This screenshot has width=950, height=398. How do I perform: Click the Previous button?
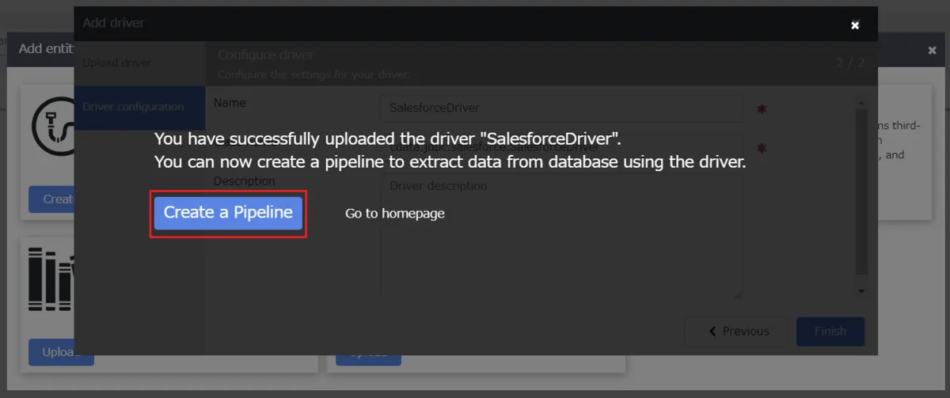click(736, 332)
